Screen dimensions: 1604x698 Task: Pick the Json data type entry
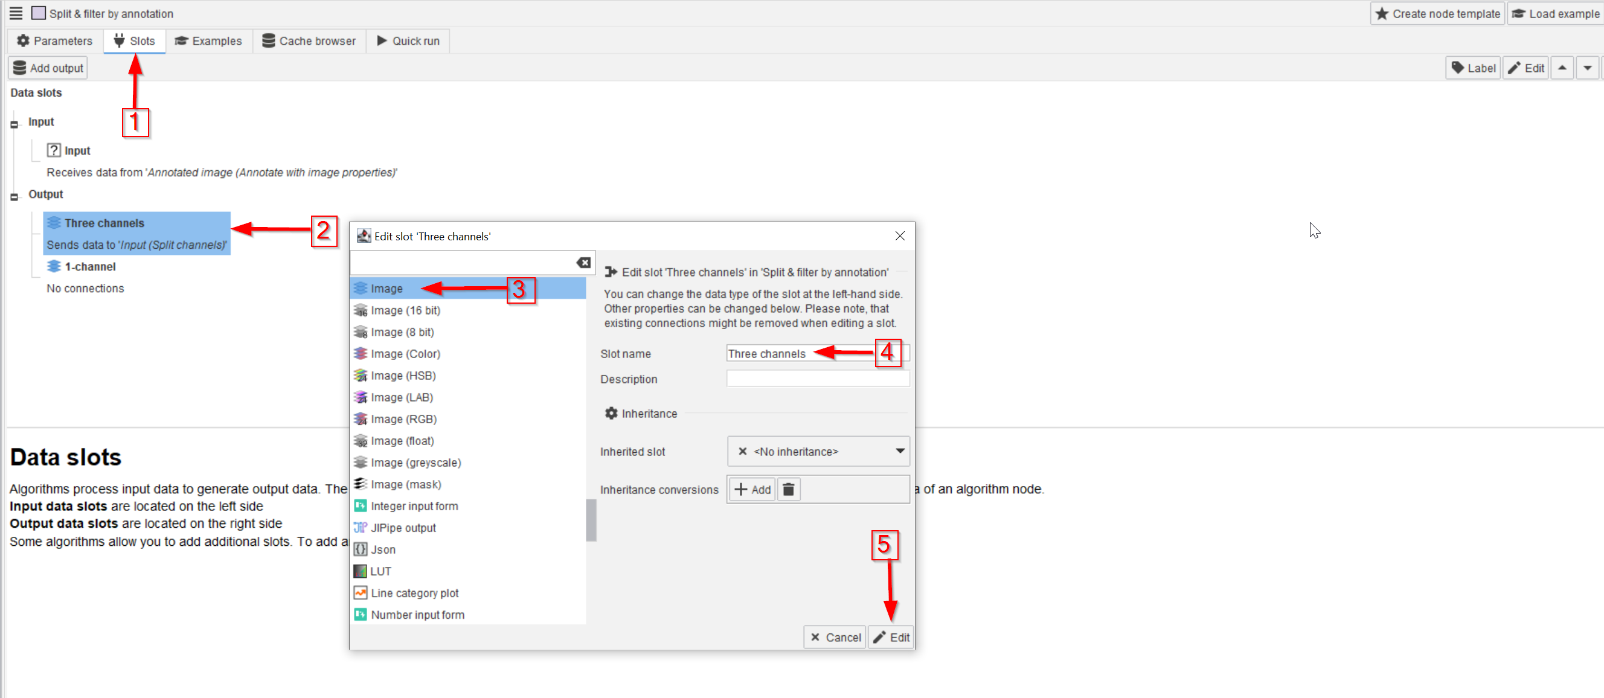382,549
